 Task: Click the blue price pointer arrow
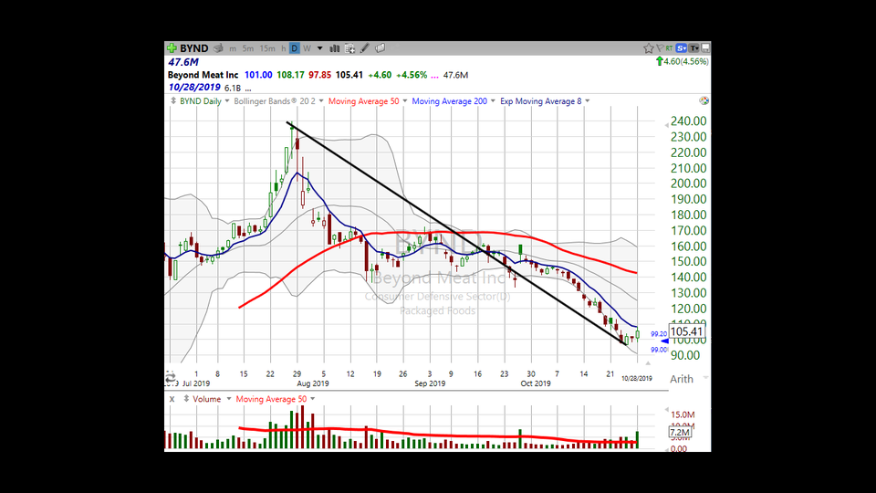pyautogui.click(x=664, y=341)
